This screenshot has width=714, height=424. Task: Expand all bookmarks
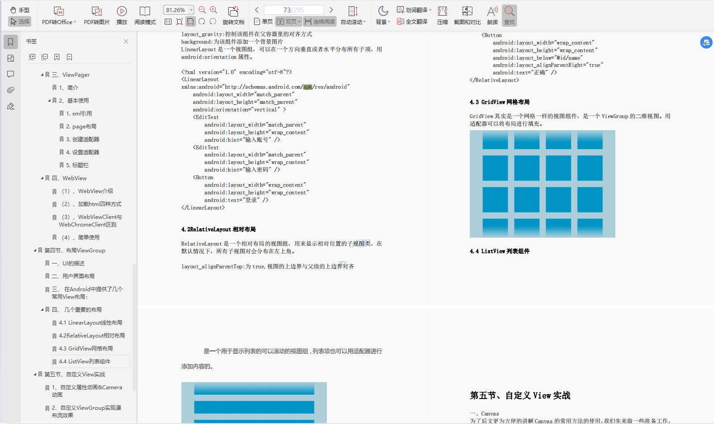click(x=32, y=57)
